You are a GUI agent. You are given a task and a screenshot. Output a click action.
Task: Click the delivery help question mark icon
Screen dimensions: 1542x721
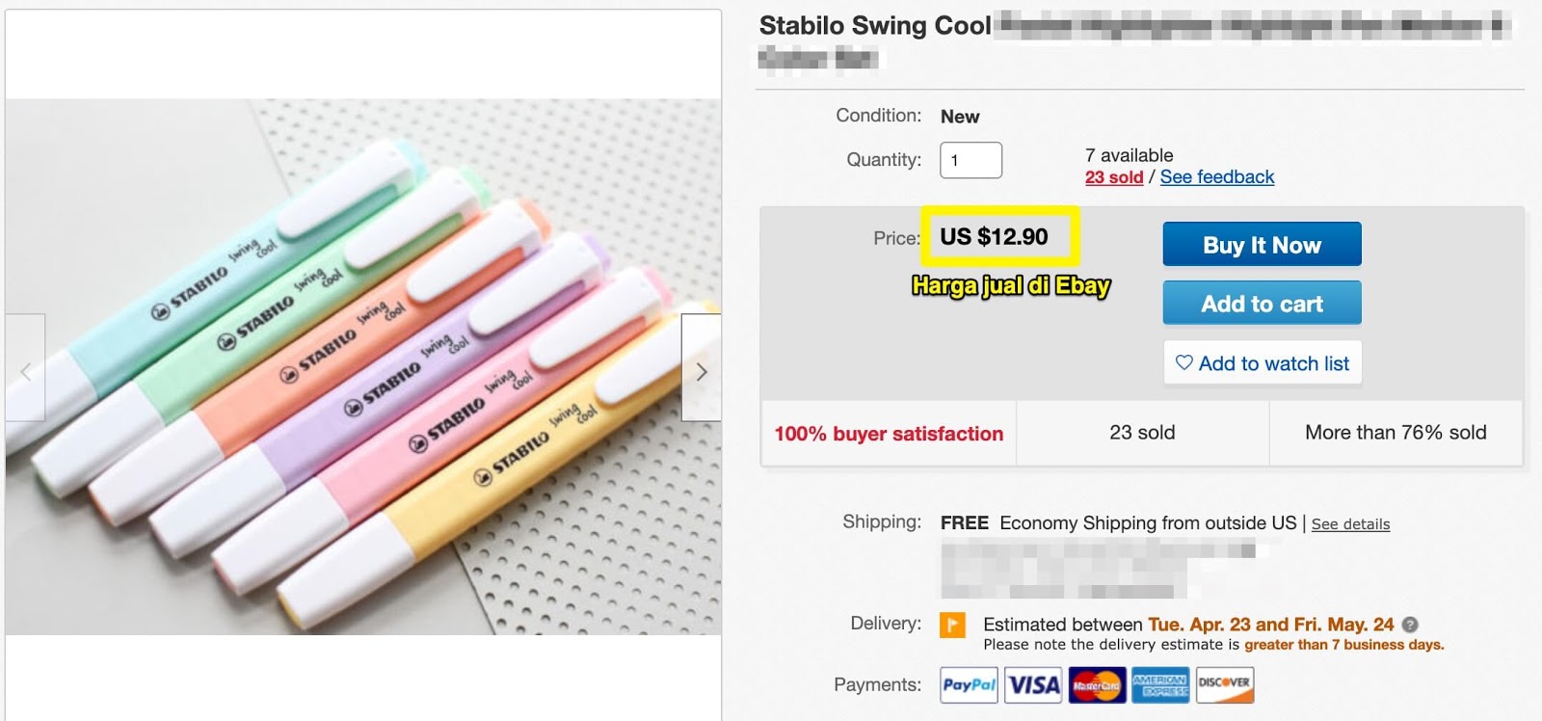pos(1410,625)
